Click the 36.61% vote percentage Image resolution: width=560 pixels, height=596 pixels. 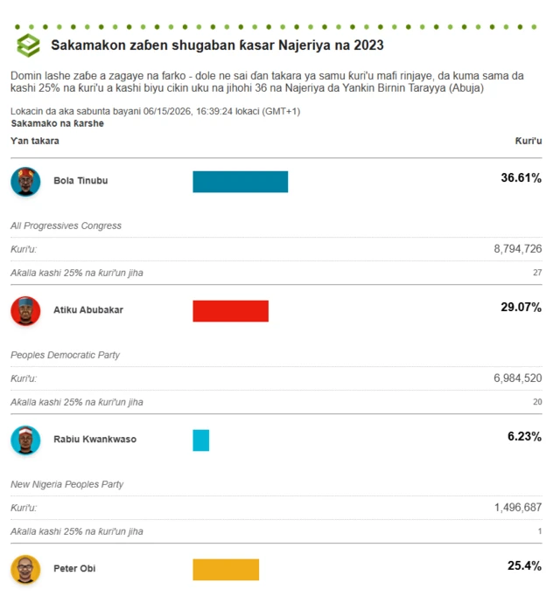(521, 178)
